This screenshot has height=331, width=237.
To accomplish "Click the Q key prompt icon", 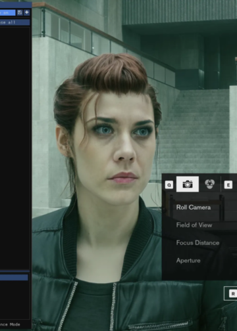I will tap(169, 185).
